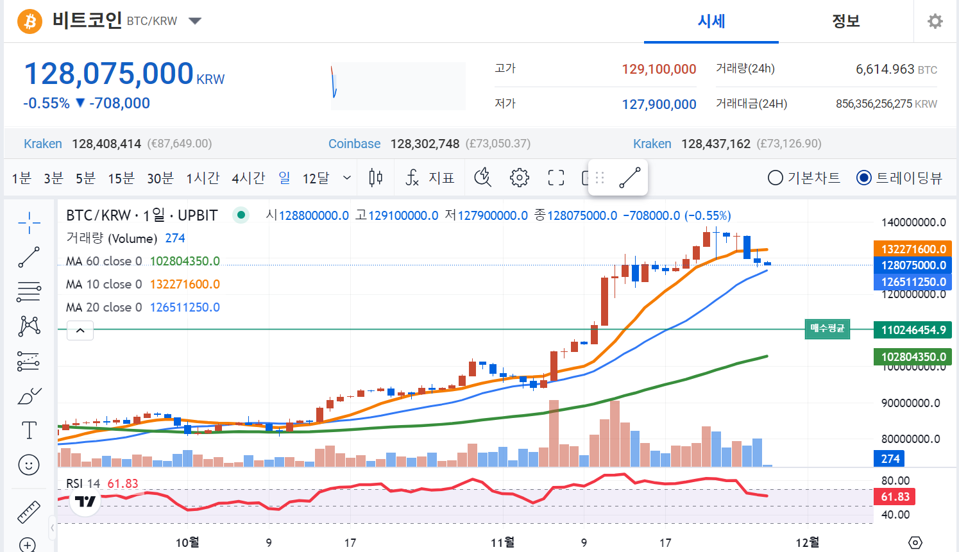959x552 pixels.
Task: Toggle fullscreen chart mode
Action: pos(556,178)
